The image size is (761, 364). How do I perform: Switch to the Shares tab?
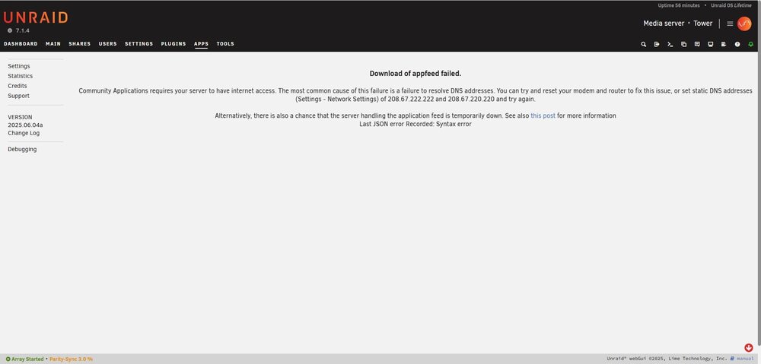click(80, 43)
